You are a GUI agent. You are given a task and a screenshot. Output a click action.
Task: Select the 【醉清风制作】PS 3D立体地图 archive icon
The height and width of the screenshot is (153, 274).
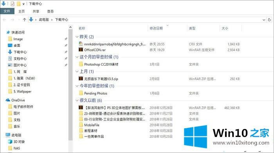(x=81, y=107)
